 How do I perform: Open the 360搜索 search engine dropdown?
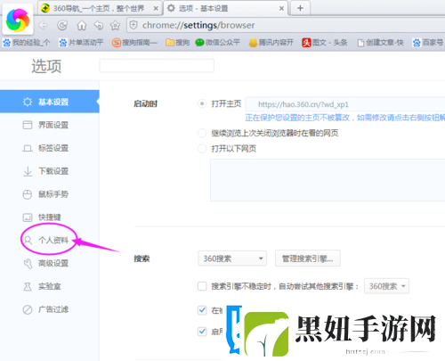pos(232,258)
